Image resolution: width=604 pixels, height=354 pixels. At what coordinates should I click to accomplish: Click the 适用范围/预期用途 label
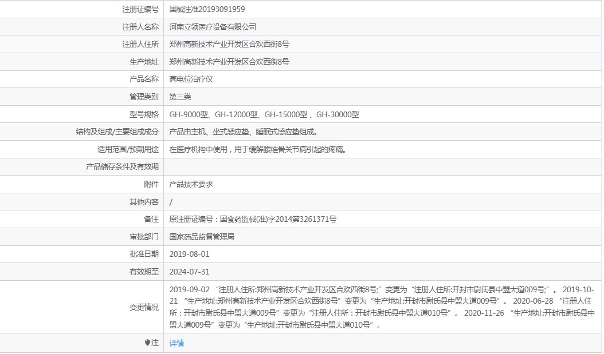click(x=128, y=149)
